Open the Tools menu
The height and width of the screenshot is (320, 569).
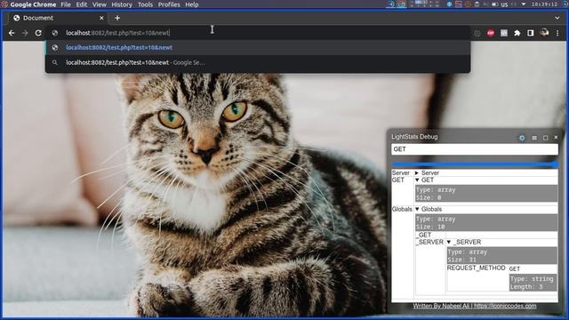click(145, 4)
